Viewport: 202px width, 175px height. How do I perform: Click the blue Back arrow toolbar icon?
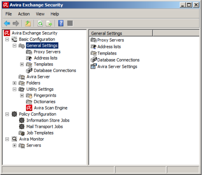tap(7, 23)
